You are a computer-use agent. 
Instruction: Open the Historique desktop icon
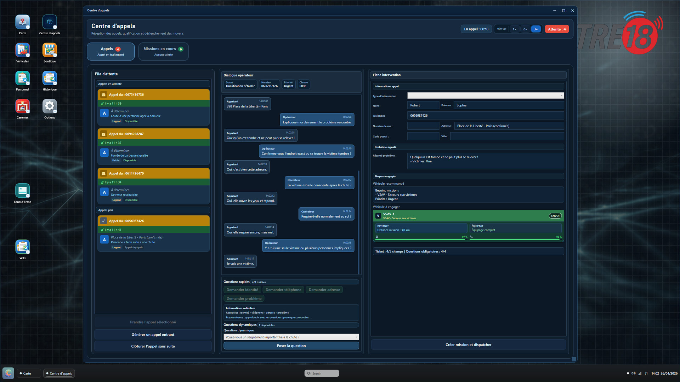tap(50, 79)
